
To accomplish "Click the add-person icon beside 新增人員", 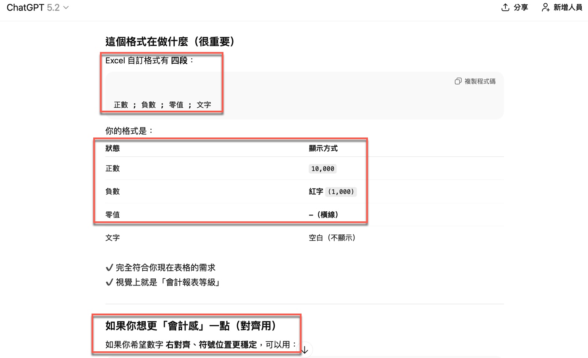I will [x=544, y=7].
